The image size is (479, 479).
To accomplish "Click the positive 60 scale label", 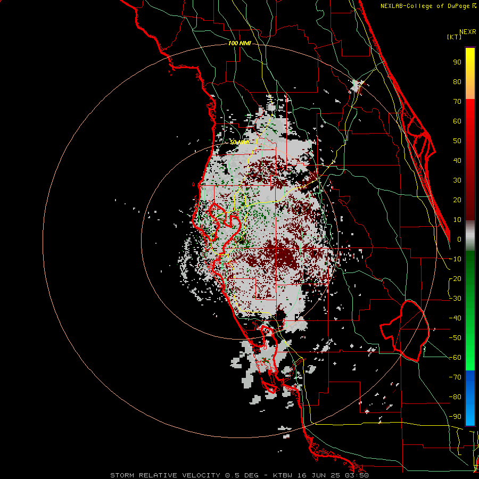I will point(457,121).
